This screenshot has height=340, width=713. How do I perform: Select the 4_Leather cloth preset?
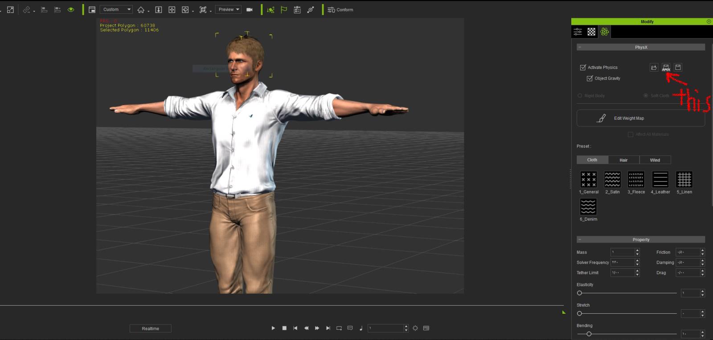pyautogui.click(x=660, y=179)
